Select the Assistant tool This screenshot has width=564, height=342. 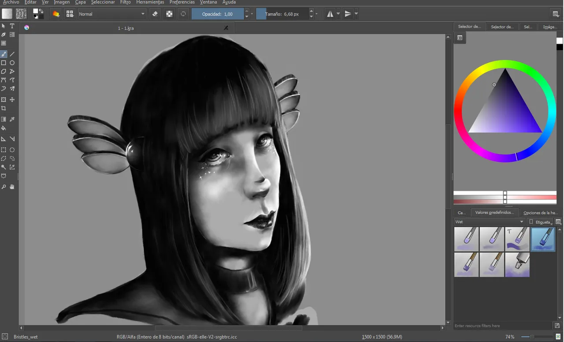(4, 139)
